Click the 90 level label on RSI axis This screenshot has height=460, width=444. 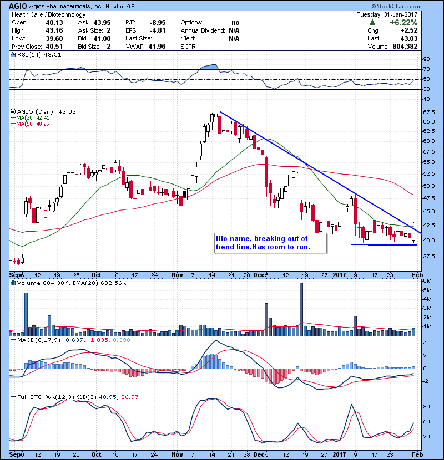click(x=426, y=59)
